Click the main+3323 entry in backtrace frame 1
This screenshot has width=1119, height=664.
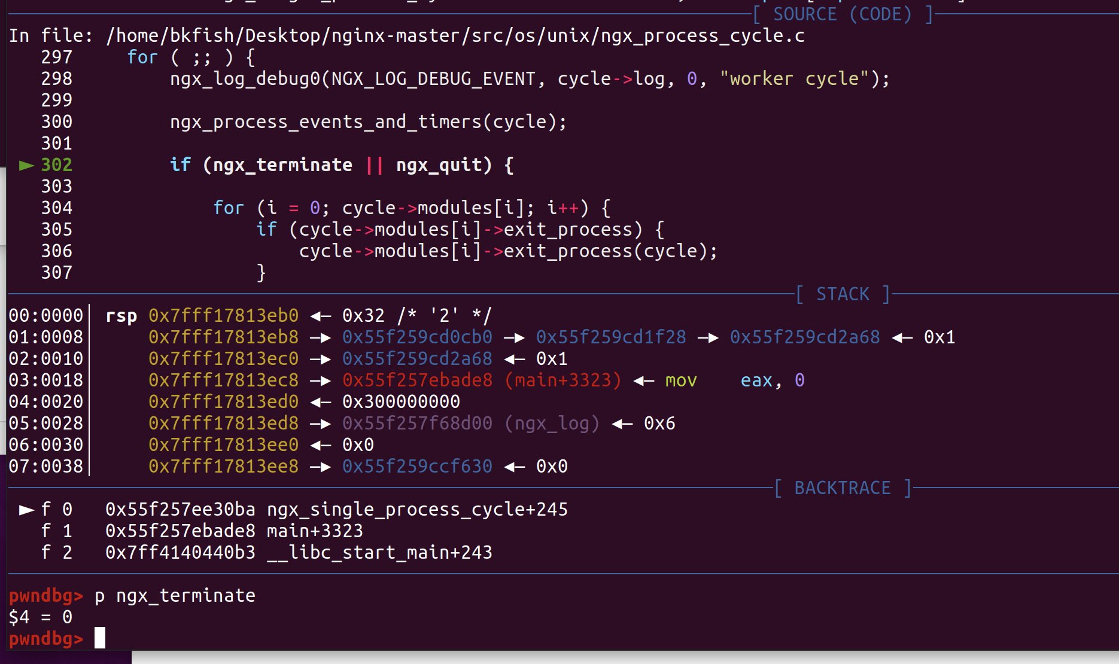tap(315, 531)
